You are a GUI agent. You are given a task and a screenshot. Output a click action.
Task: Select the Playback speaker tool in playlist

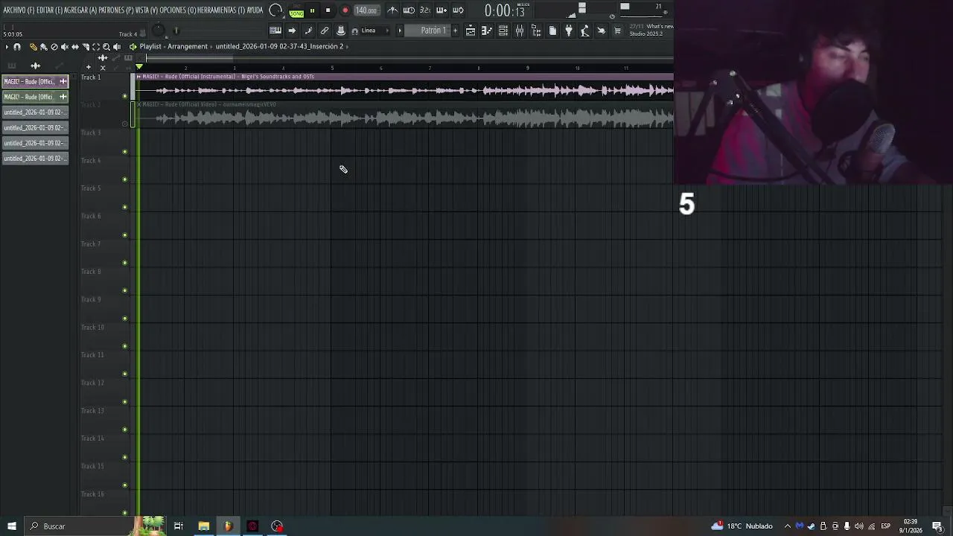pyautogui.click(x=117, y=47)
